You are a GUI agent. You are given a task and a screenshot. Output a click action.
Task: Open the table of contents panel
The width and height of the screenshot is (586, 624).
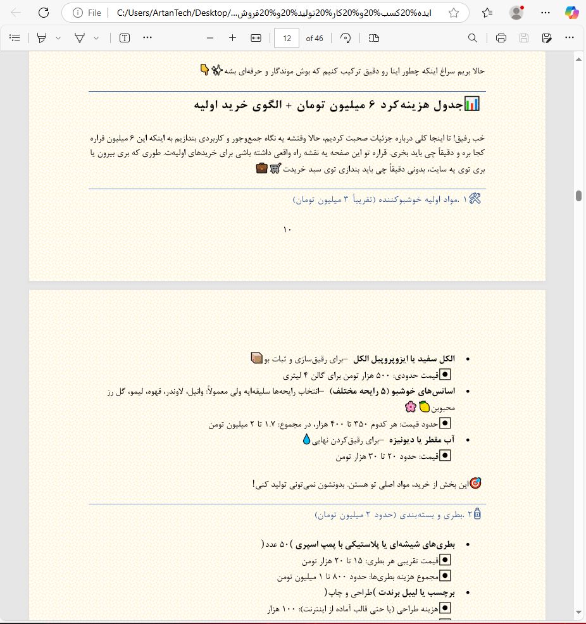pos(15,38)
